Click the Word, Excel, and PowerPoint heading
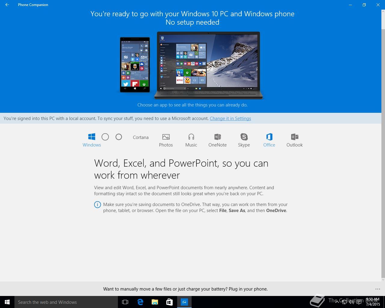 pyautogui.click(x=181, y=169)
